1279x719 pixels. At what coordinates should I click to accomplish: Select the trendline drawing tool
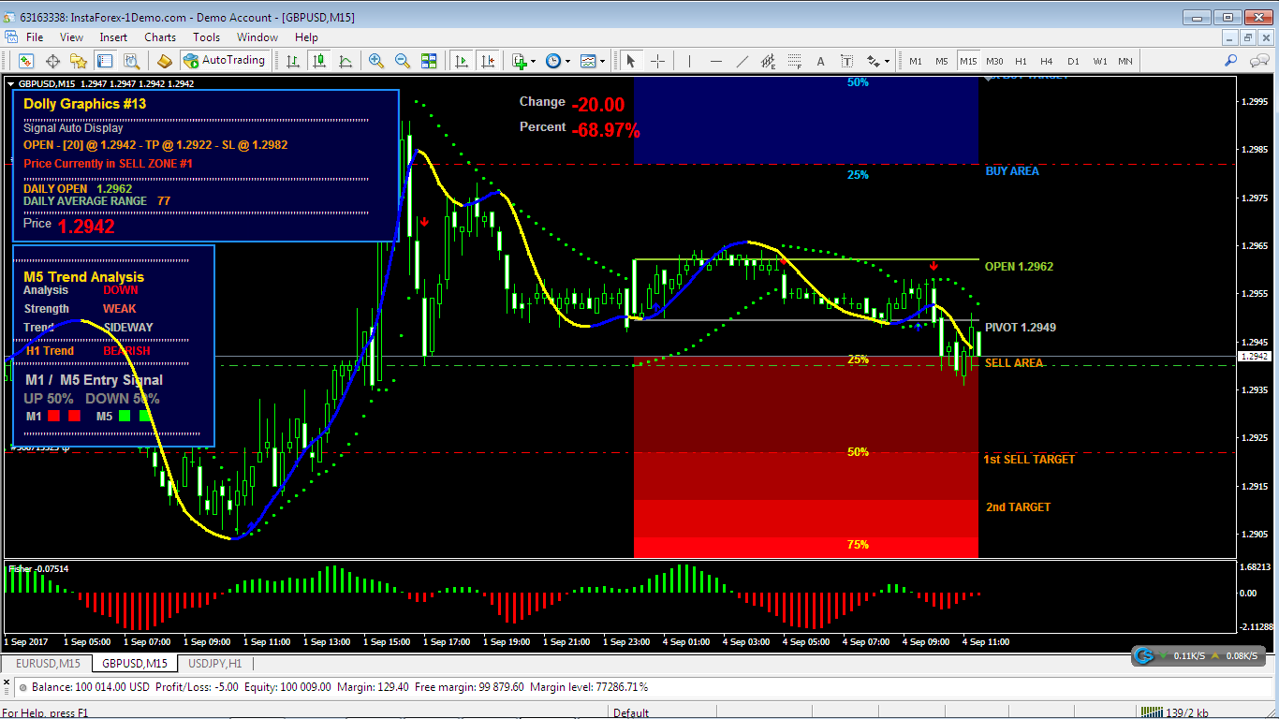pos(742,61)
